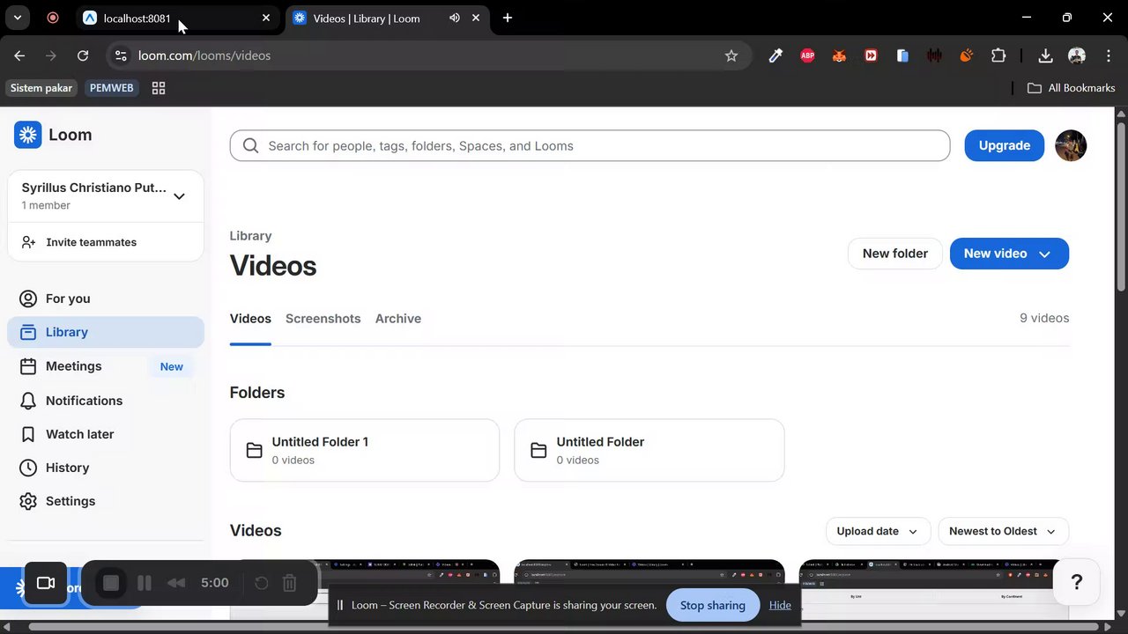Open the Sistem pakar bookmark
1128x634 pixels.
pos(41,88)
